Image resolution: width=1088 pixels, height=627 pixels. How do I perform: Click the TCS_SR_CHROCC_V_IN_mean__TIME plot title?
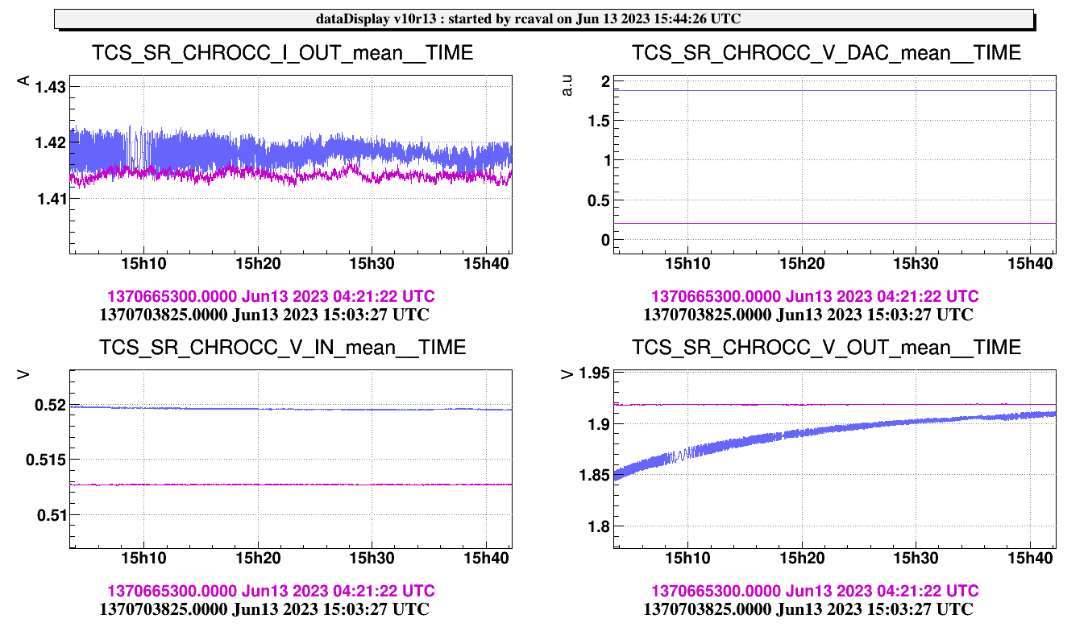pos(282,348)
